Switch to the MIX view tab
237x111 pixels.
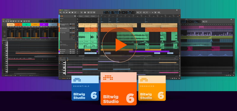[67, 78]
